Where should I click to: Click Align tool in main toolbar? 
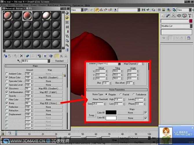(148, 10)
